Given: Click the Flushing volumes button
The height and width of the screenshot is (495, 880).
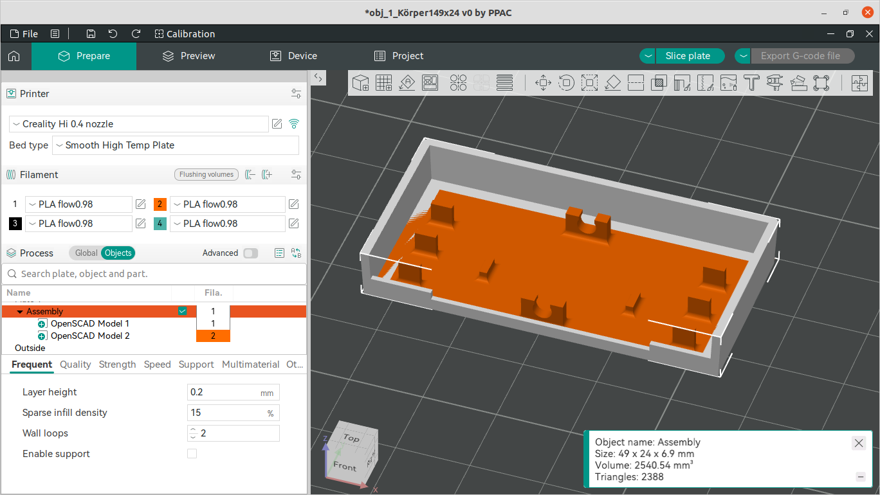Looking at the screenshot, I should coord(206,175).
